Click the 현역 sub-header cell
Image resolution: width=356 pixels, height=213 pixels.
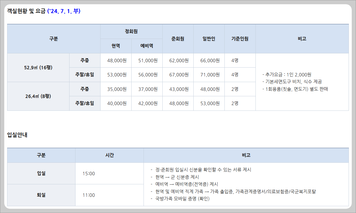(x=116, y=46)
